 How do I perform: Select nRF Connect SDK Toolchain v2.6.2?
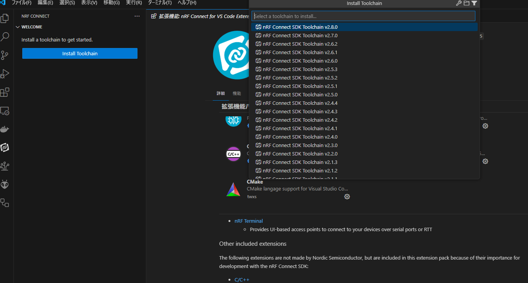click(364, 44)
